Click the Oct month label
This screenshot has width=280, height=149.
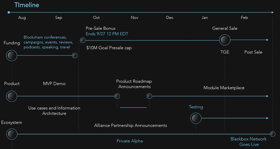click(x=96, y=18)
